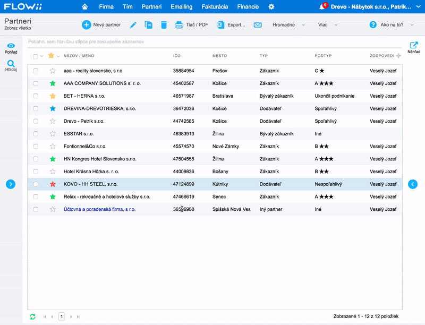Sort by PODTYP column header
425x325 pixels.
click(323, 56)
